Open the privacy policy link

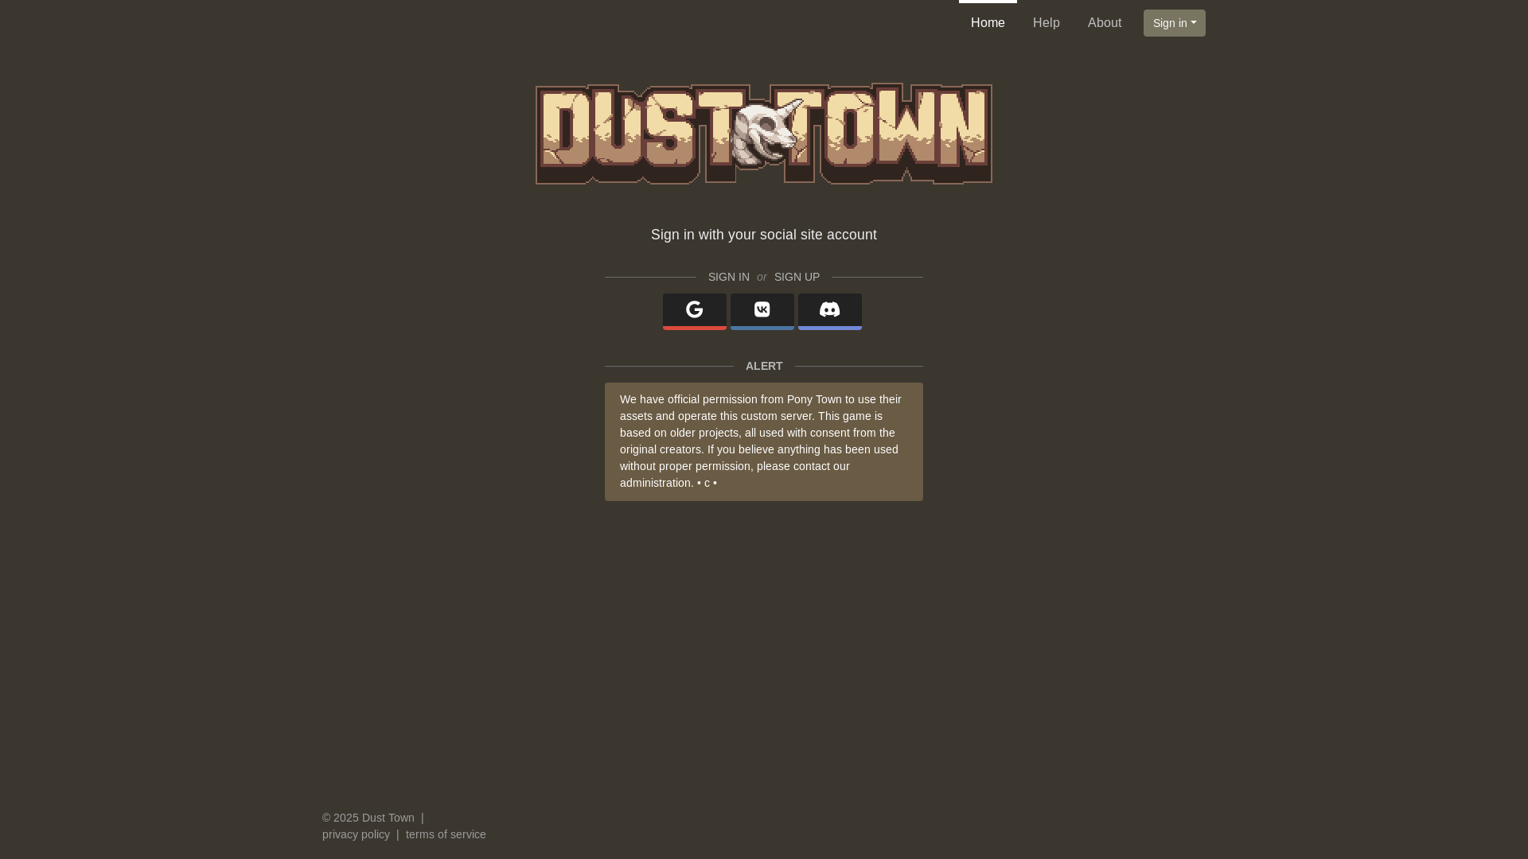pos(356,834)
